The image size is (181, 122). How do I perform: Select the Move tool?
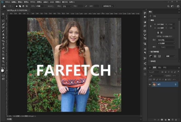coord(3,14)
